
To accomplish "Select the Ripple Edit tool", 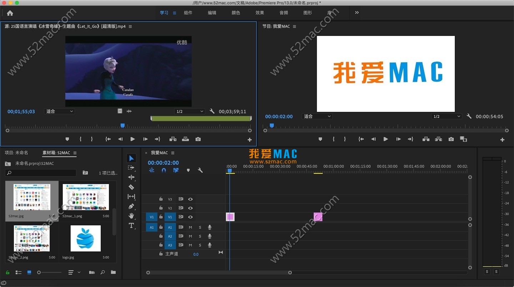I will pyautogui.click(x=131, y=177).
